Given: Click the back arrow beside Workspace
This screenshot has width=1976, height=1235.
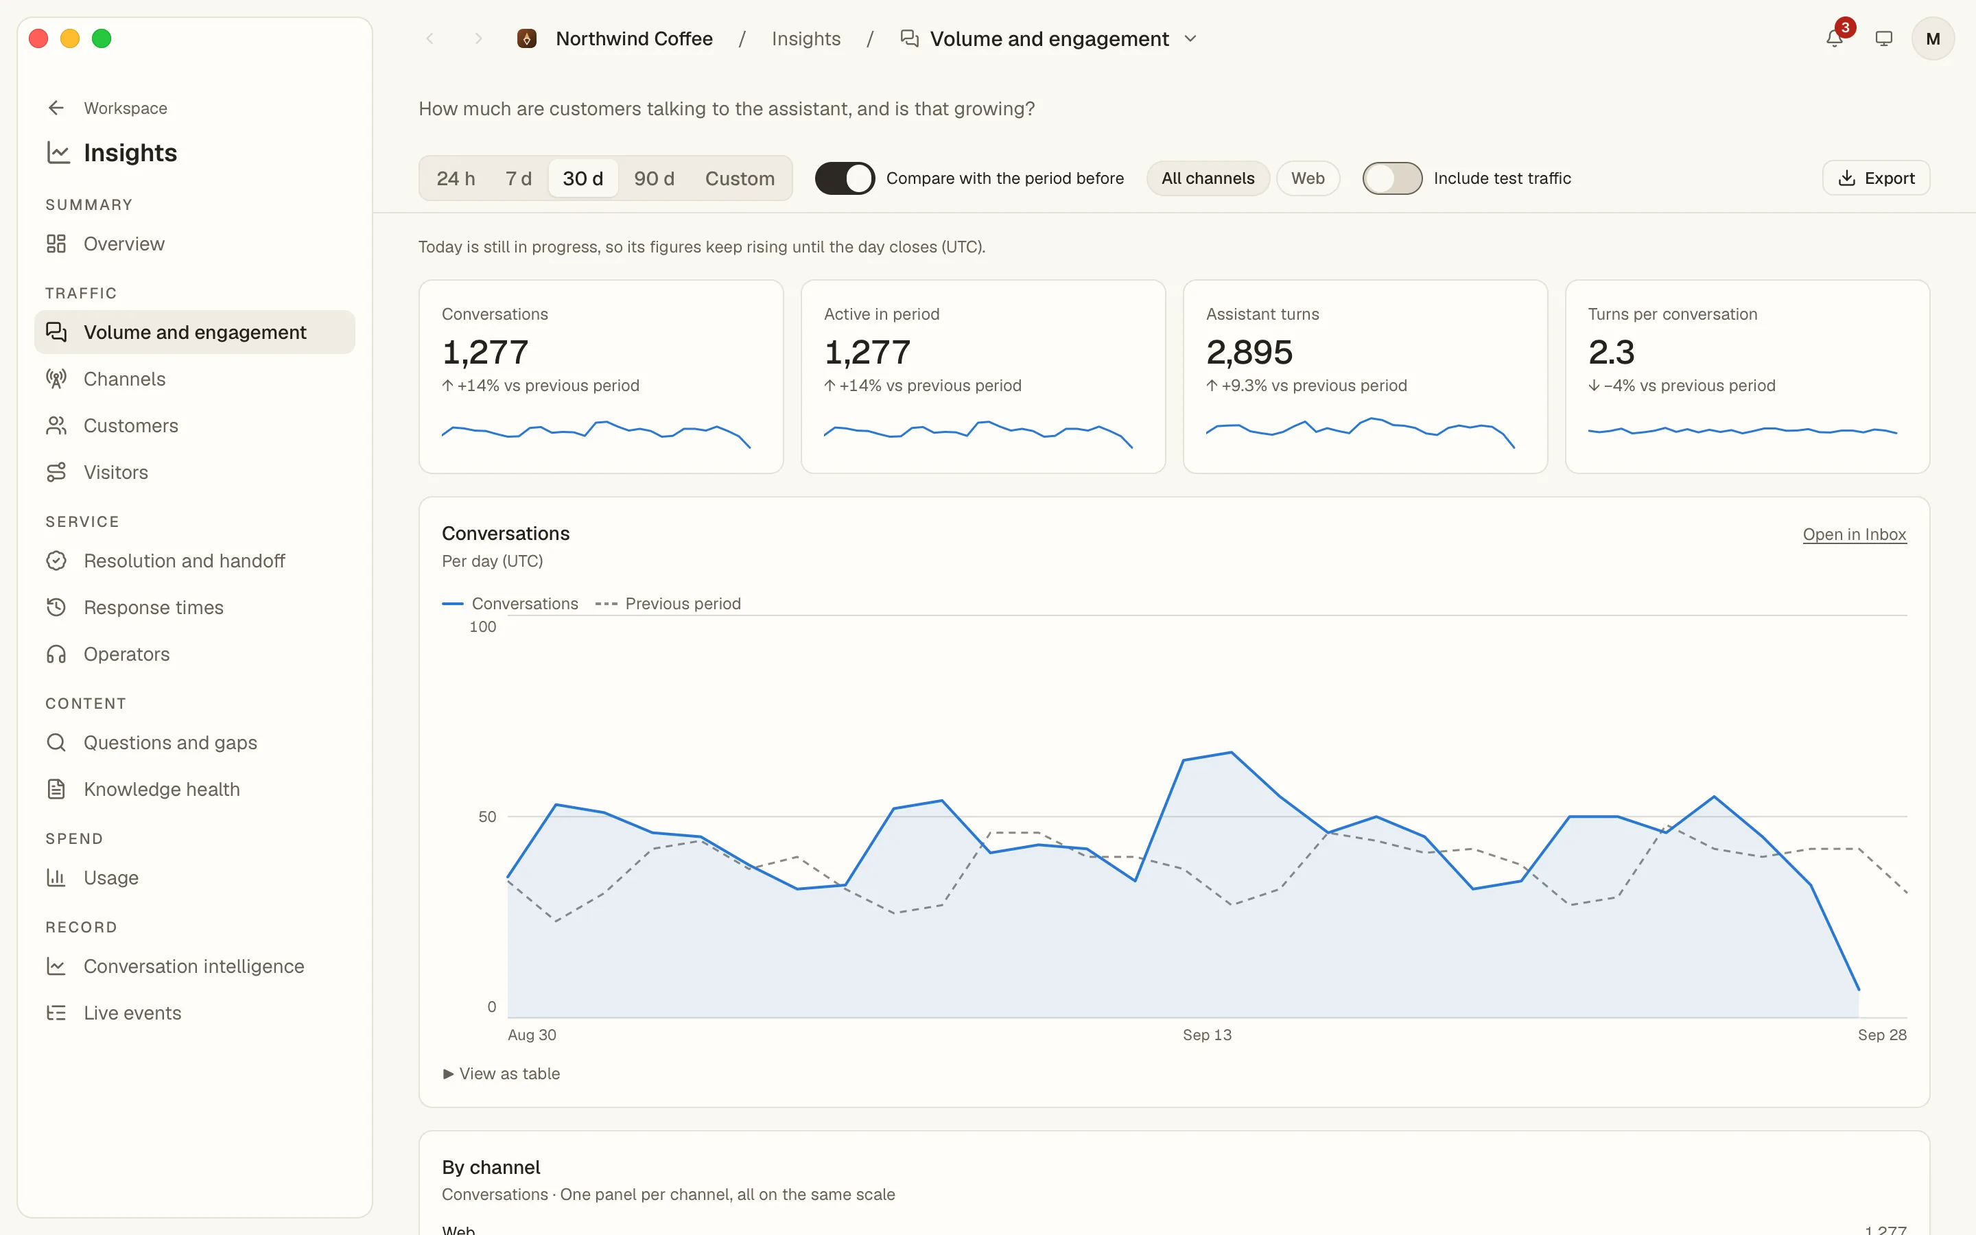Looking at the screenshot, I should tap(56, 108).
